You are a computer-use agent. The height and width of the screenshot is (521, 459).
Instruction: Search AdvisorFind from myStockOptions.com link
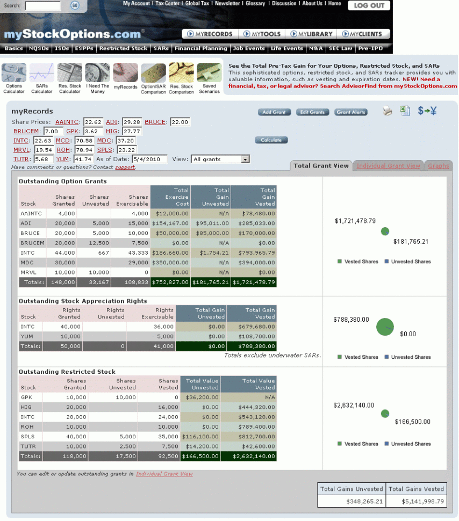(x=389, y=86)
